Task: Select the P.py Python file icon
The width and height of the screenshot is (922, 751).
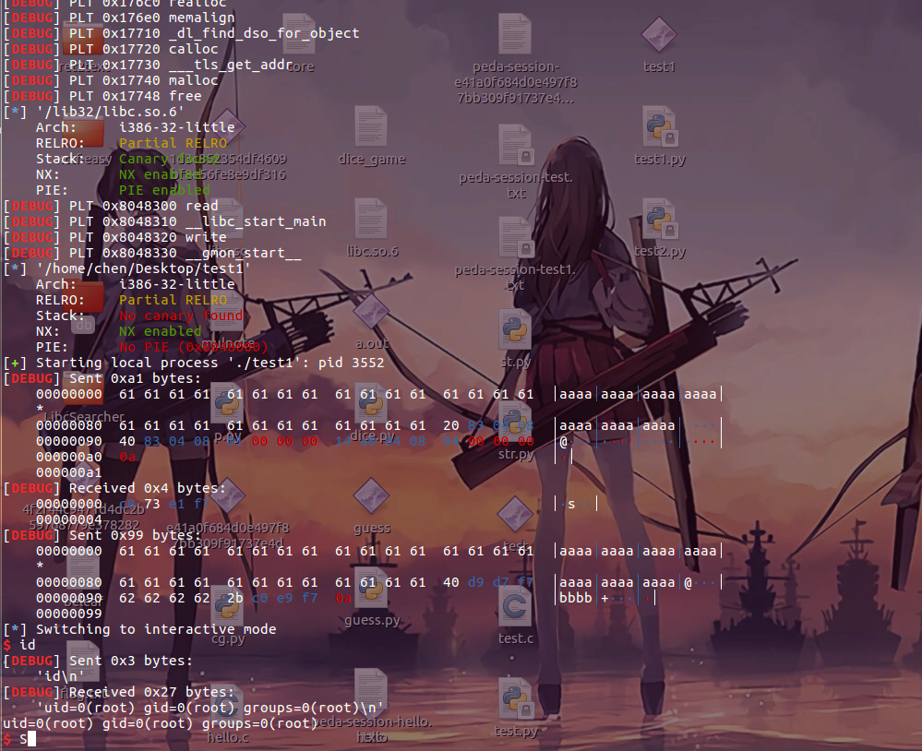Action: click(228, 404)
